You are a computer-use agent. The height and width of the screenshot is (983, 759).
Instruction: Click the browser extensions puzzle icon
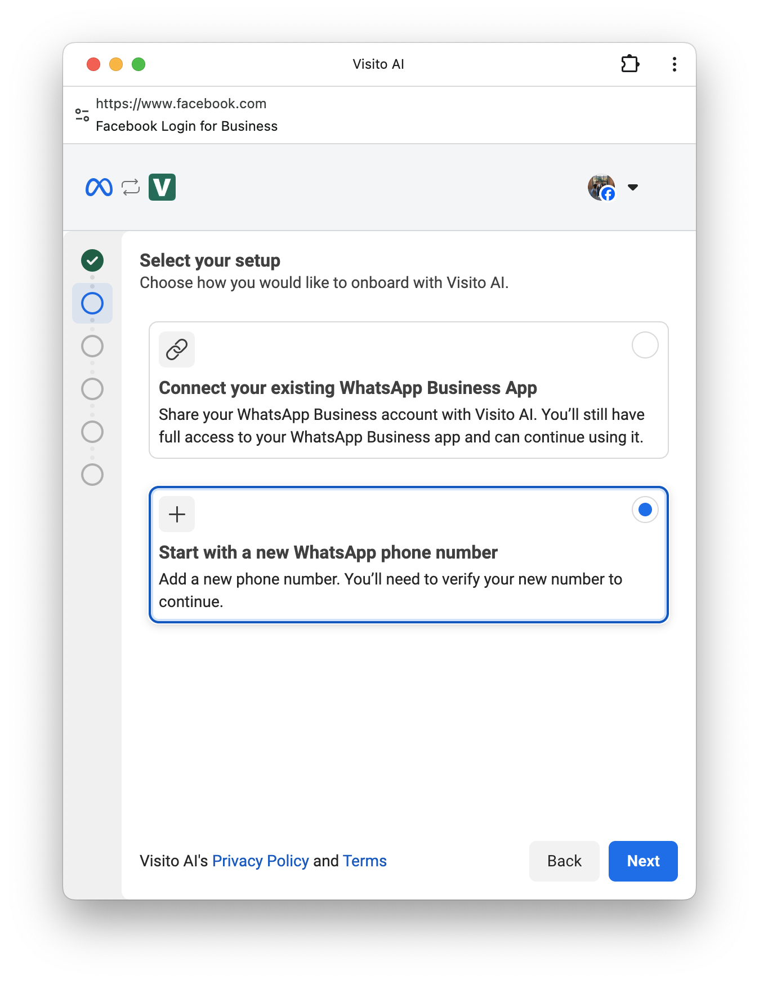[x=630, y=64]
